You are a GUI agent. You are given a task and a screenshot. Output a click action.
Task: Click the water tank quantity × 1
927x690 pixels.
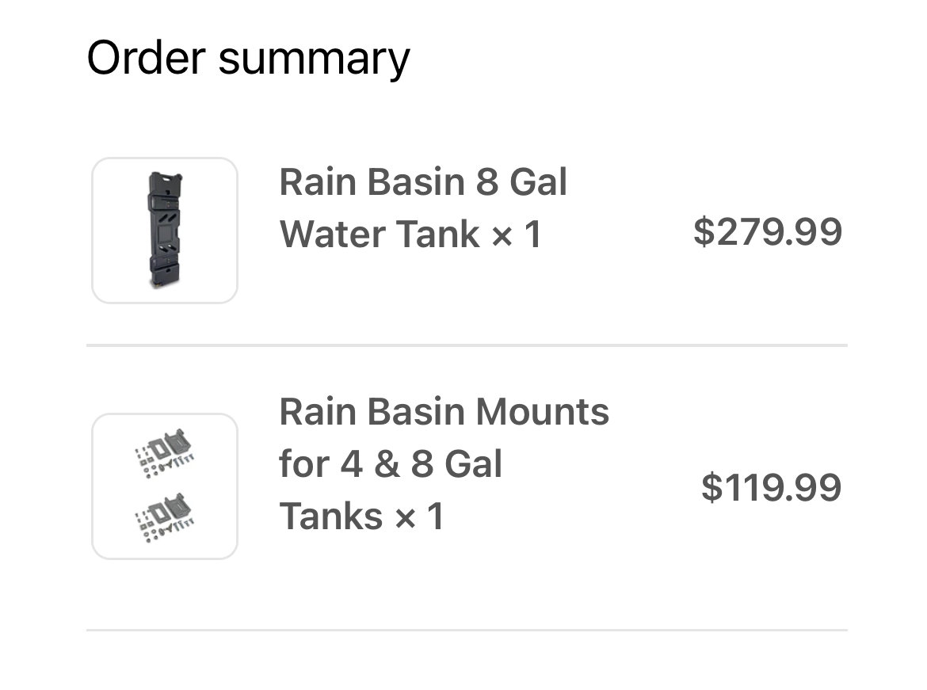(516, 234)
